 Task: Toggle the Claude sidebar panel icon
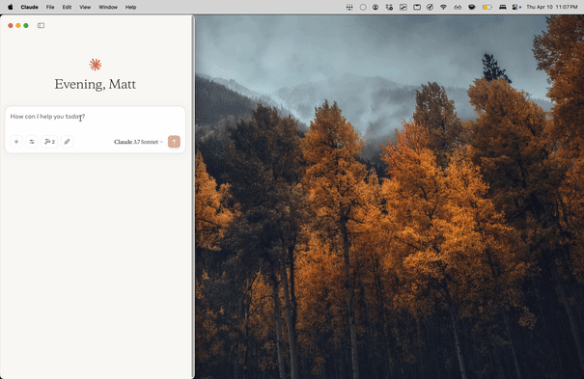click(x=41, y=25)
